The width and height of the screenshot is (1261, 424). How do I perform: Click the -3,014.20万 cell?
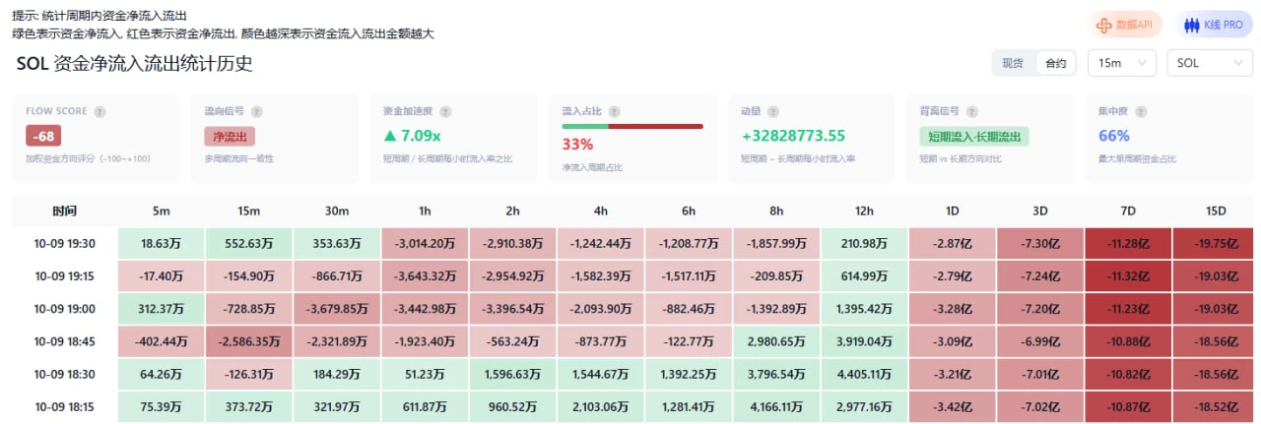tap(425, 243)
